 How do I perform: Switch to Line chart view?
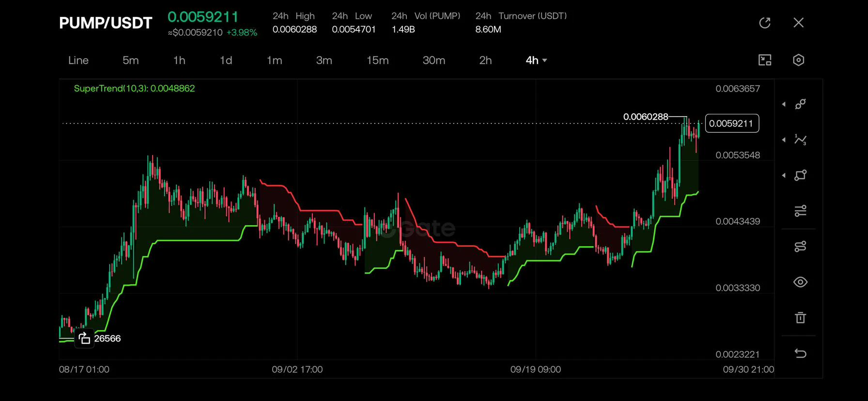tap(78, 60)
